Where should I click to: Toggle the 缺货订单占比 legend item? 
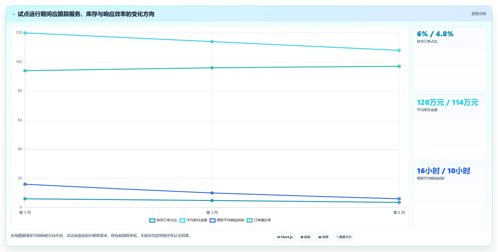click(x=163, y=220)
